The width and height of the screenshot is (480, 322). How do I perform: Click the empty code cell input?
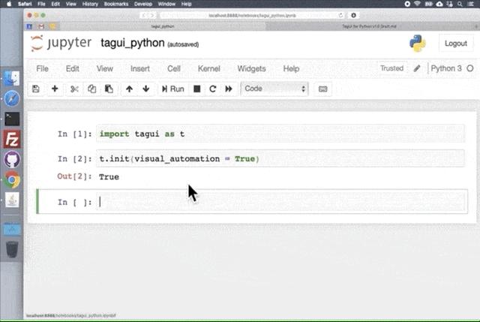pyautogui.click(x=277, y=202)
